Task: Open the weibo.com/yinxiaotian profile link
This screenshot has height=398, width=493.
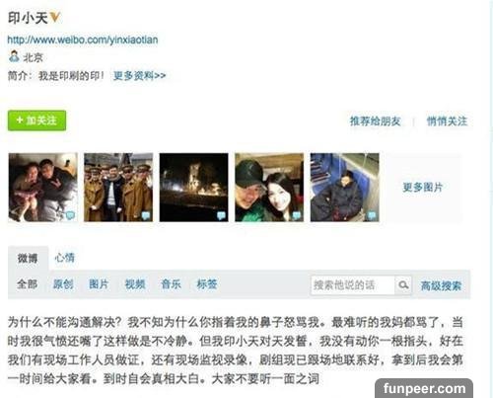Action: 83,40
